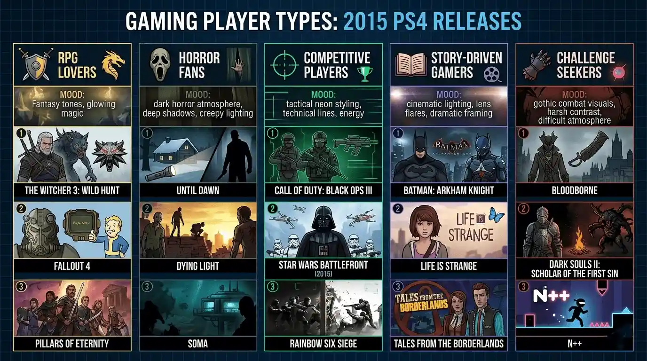Click the 'Gaming Player Types:' title text

(231, 22)
